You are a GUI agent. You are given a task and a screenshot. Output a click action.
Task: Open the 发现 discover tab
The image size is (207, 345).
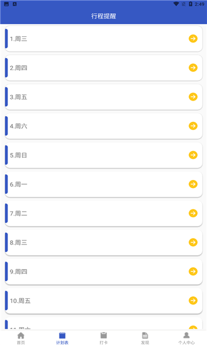pos(145,338)
